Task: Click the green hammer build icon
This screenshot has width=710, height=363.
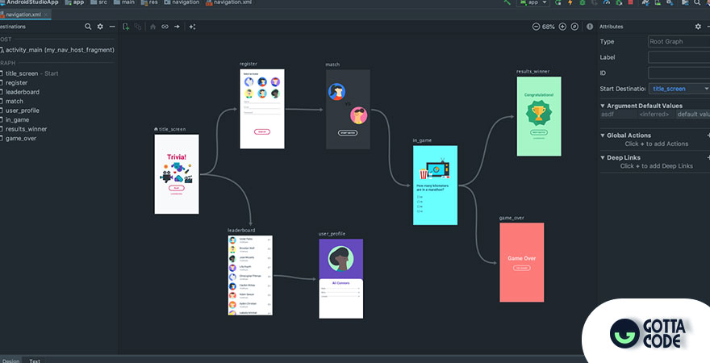Action: [x=507, y=2]
